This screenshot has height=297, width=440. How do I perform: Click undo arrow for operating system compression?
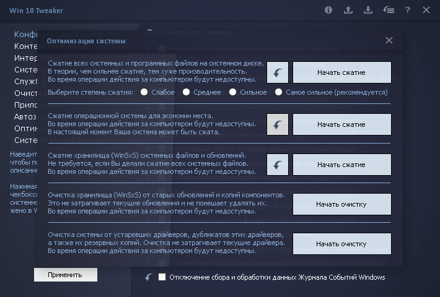278,124
